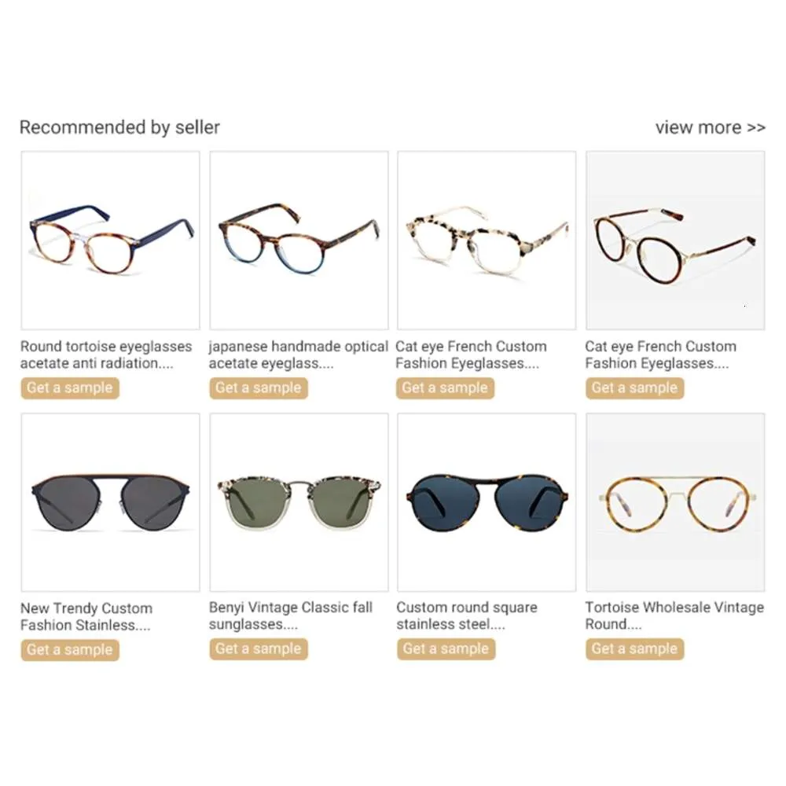Get a sample under the round metal Cat eye glasses

[634, 388]
